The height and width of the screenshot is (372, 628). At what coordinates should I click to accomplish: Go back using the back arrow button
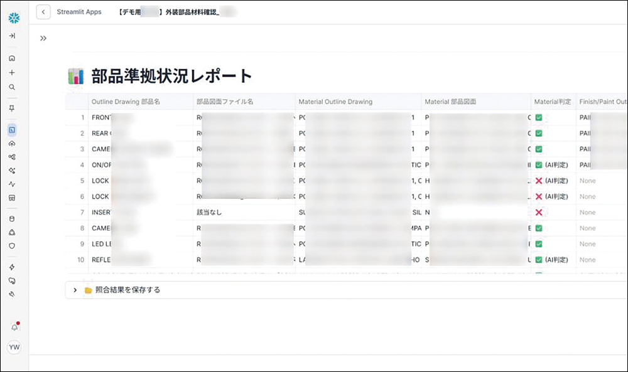[43, 12]
